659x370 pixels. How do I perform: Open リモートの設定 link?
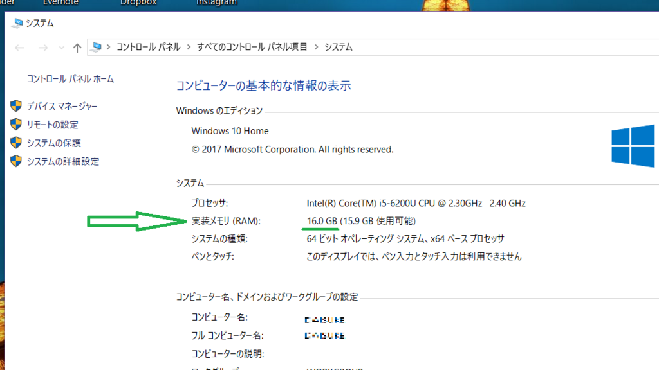pyautogui.click(x=53, y=125)
